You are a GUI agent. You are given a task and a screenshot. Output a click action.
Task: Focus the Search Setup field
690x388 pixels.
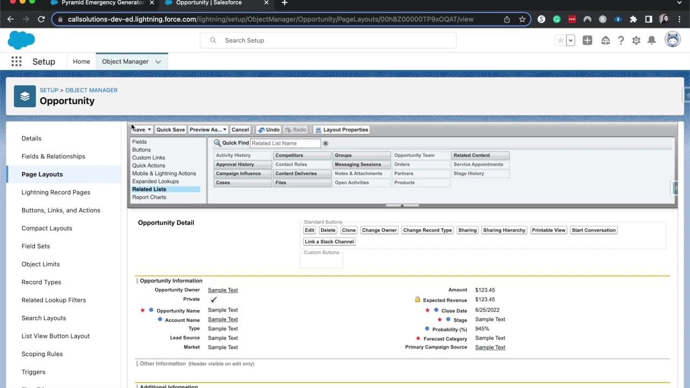tap(328, 40)
